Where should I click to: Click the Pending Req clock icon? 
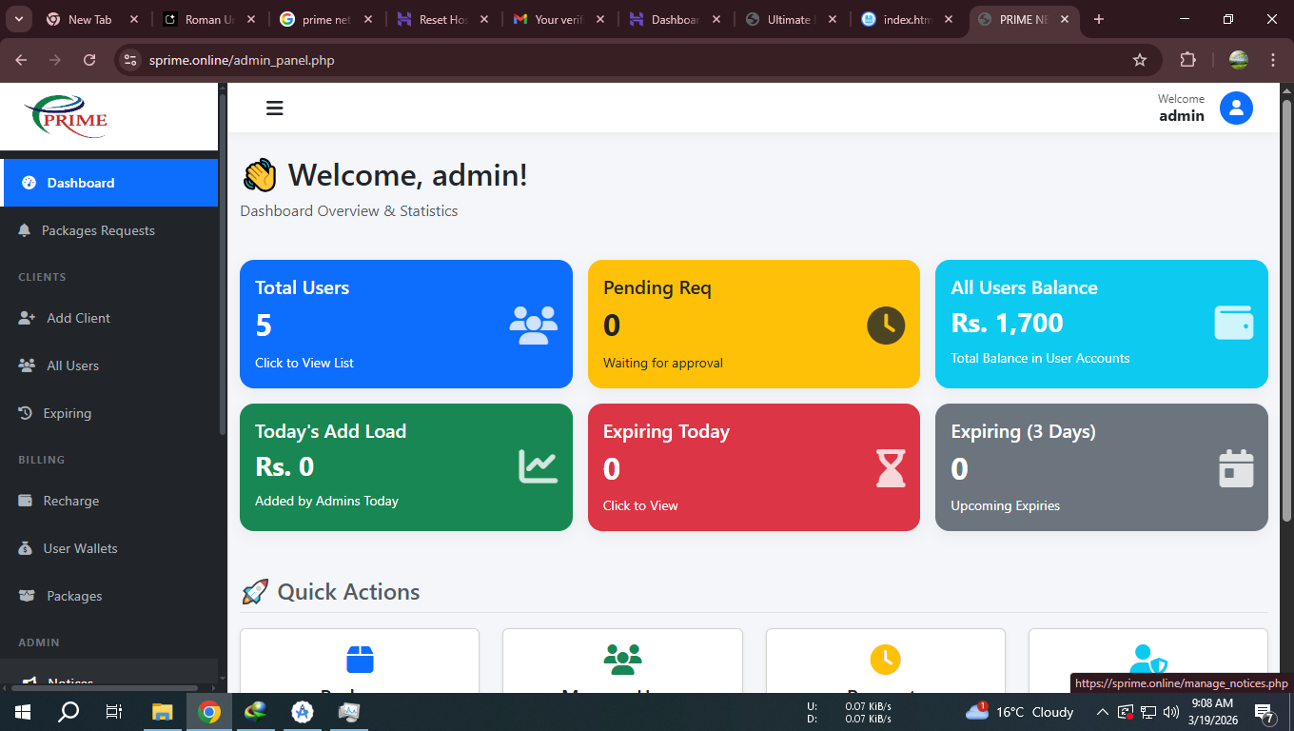885,326
